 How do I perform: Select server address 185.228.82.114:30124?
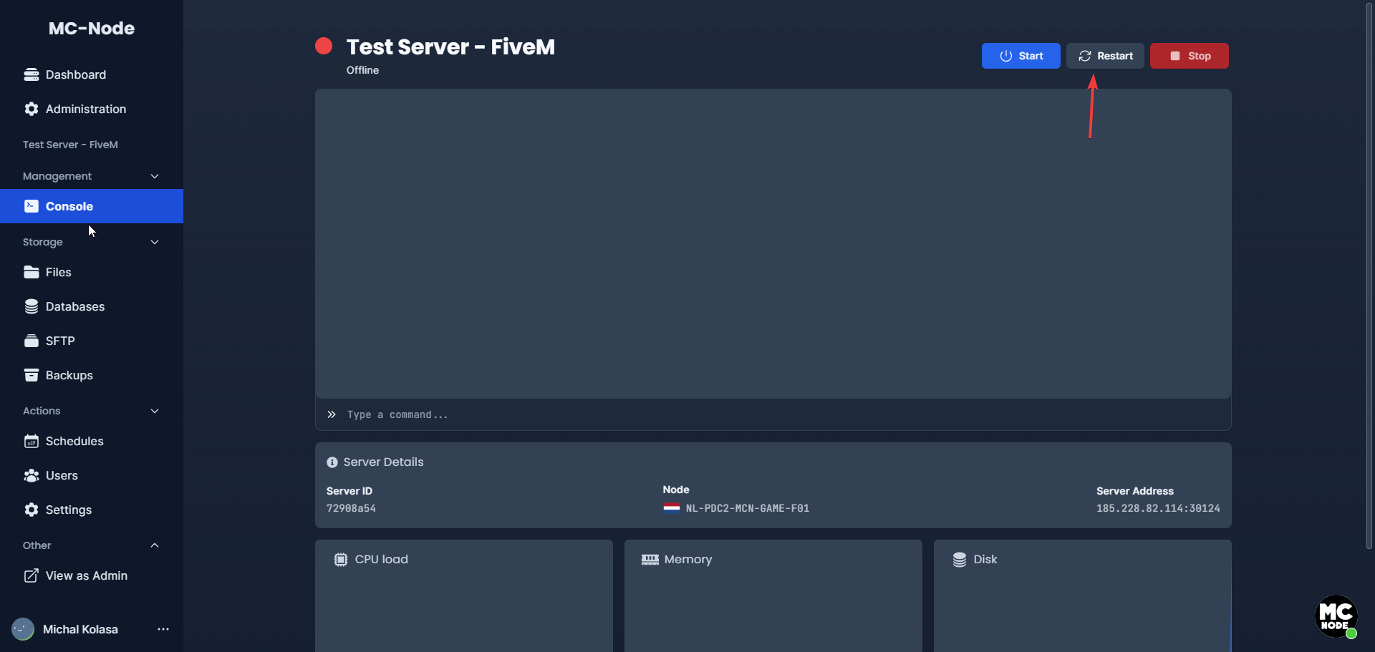[x=1158, y=508]
